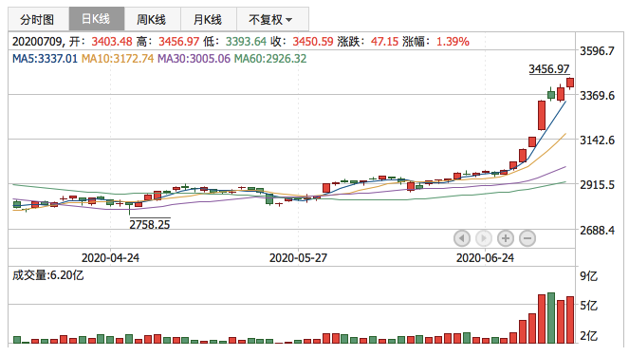Screen dimensions: 629x356
Task: Click the 2758.25 low price label
Action: pos(150,224)
